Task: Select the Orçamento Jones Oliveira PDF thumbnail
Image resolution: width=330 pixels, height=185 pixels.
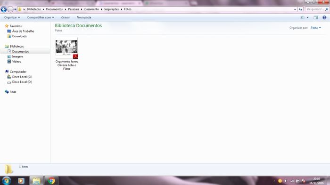Action: pos(67,54)
